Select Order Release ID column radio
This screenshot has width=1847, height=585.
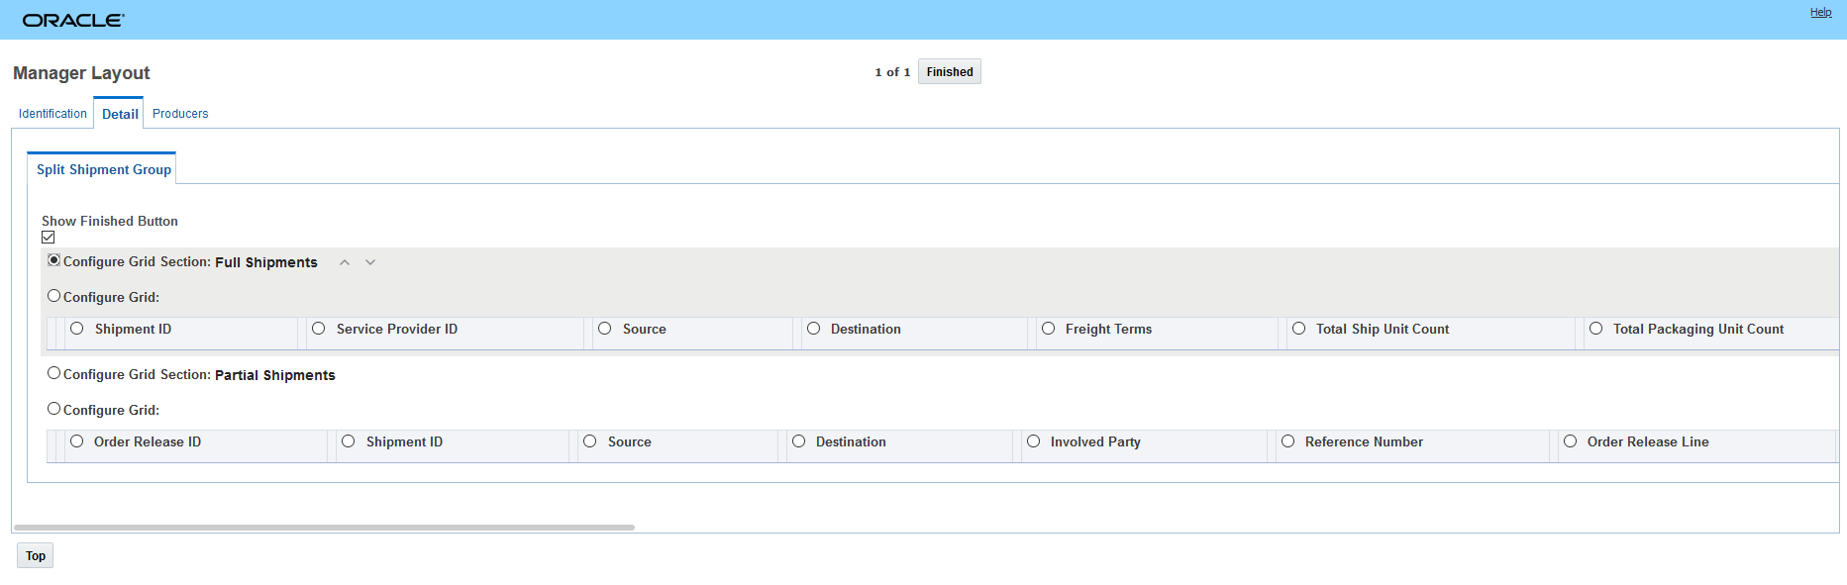77,441
